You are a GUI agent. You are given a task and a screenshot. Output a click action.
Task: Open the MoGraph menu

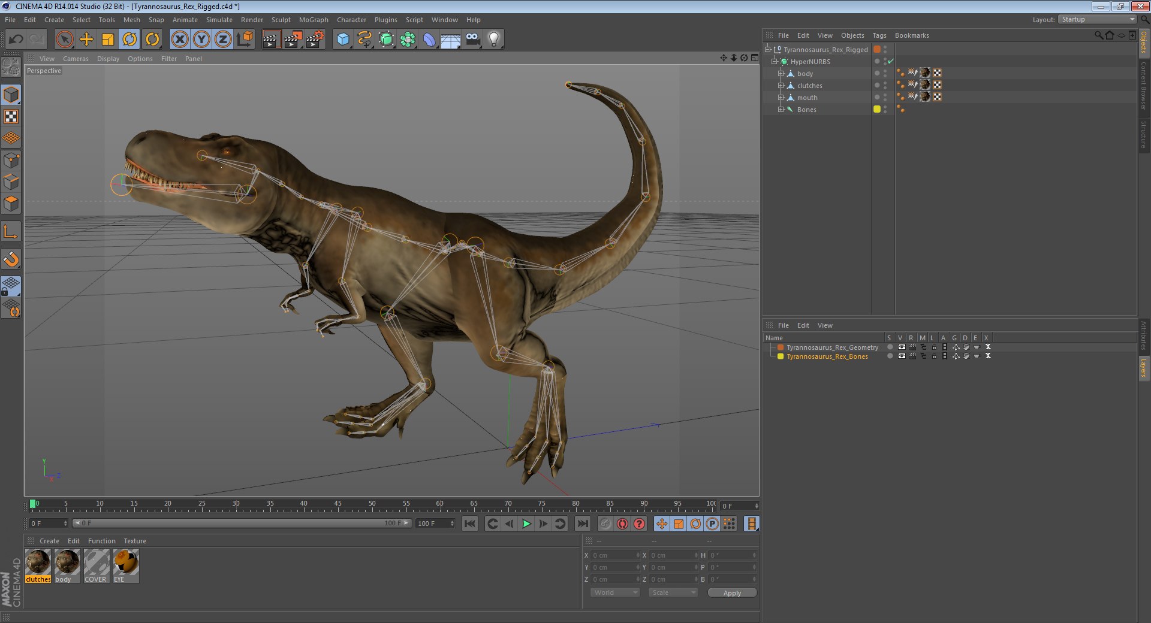tap(314, 20)
